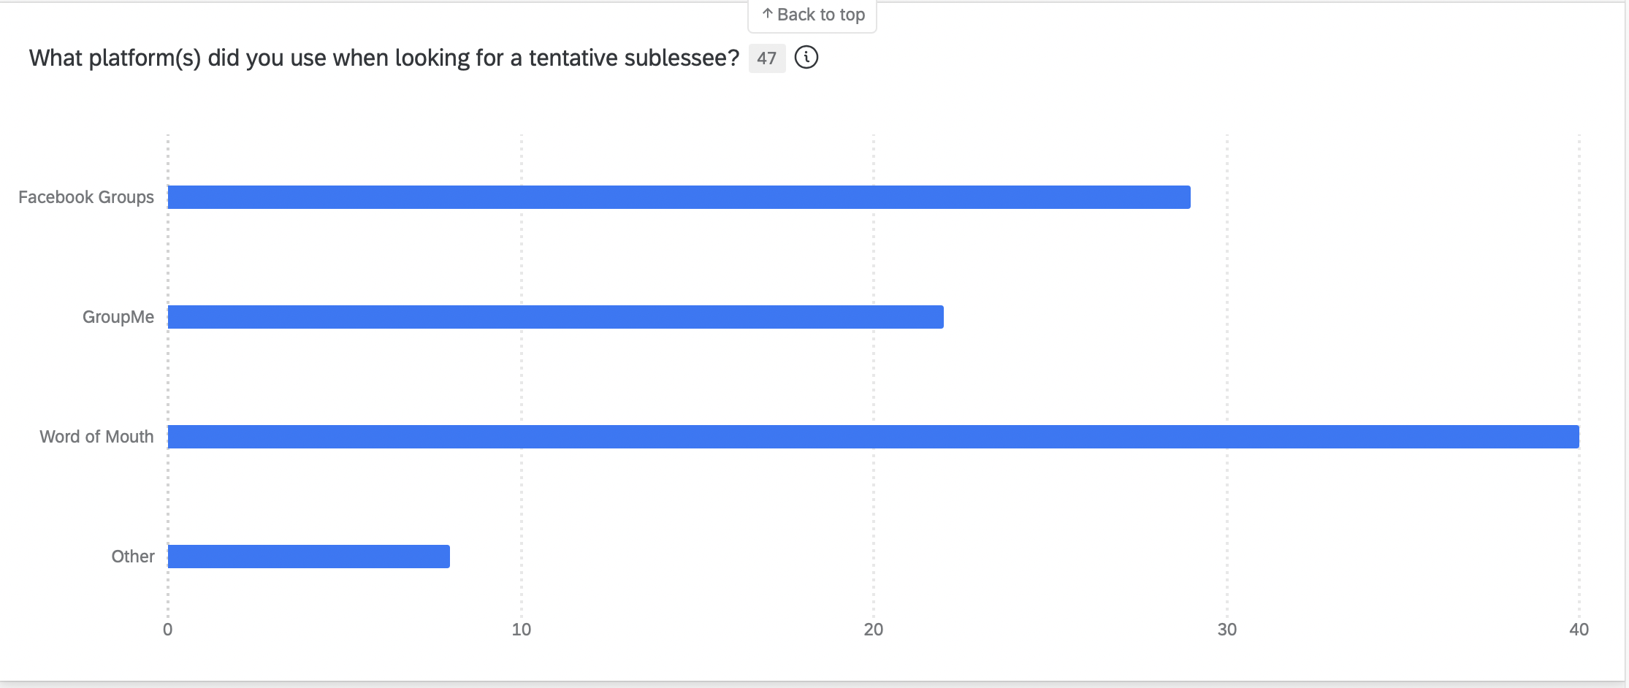
Task: Click the 10 tick on x-axis
Action: (x=522, y=630)
